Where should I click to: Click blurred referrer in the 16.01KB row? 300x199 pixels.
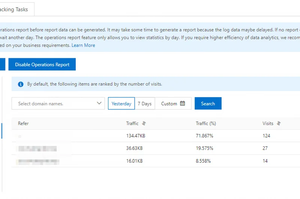[37, 161]
